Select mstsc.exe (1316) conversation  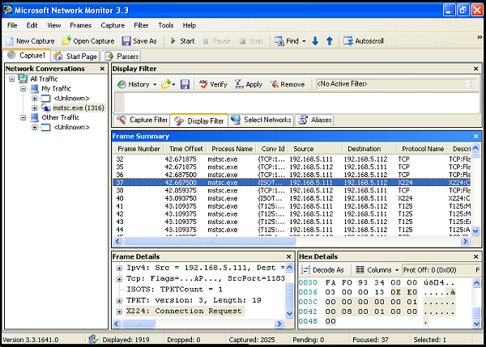pos(79,108)
